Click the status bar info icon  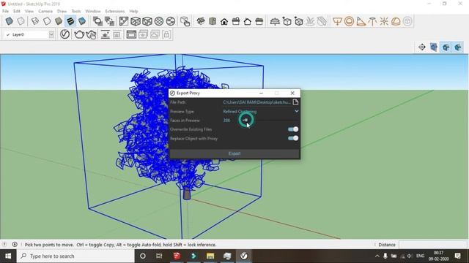click(15, 244)
